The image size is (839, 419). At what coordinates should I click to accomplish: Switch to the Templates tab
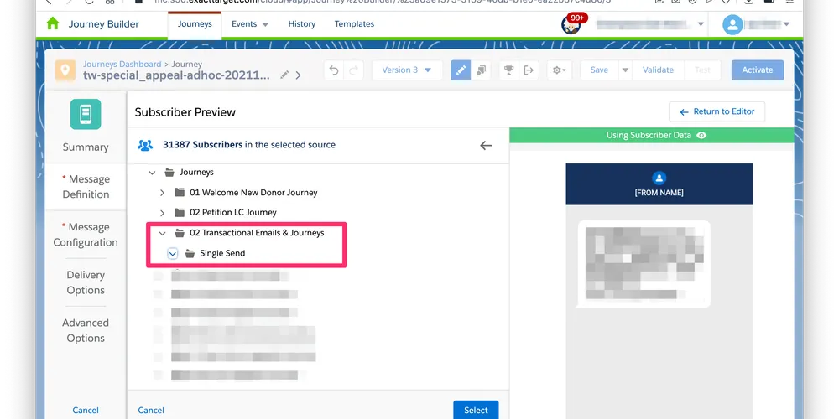pyautogui.click(x=354, y=24)
